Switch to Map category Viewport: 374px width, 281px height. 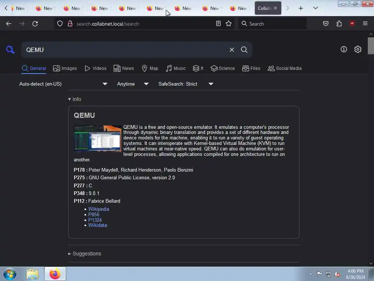pos(150,68)
